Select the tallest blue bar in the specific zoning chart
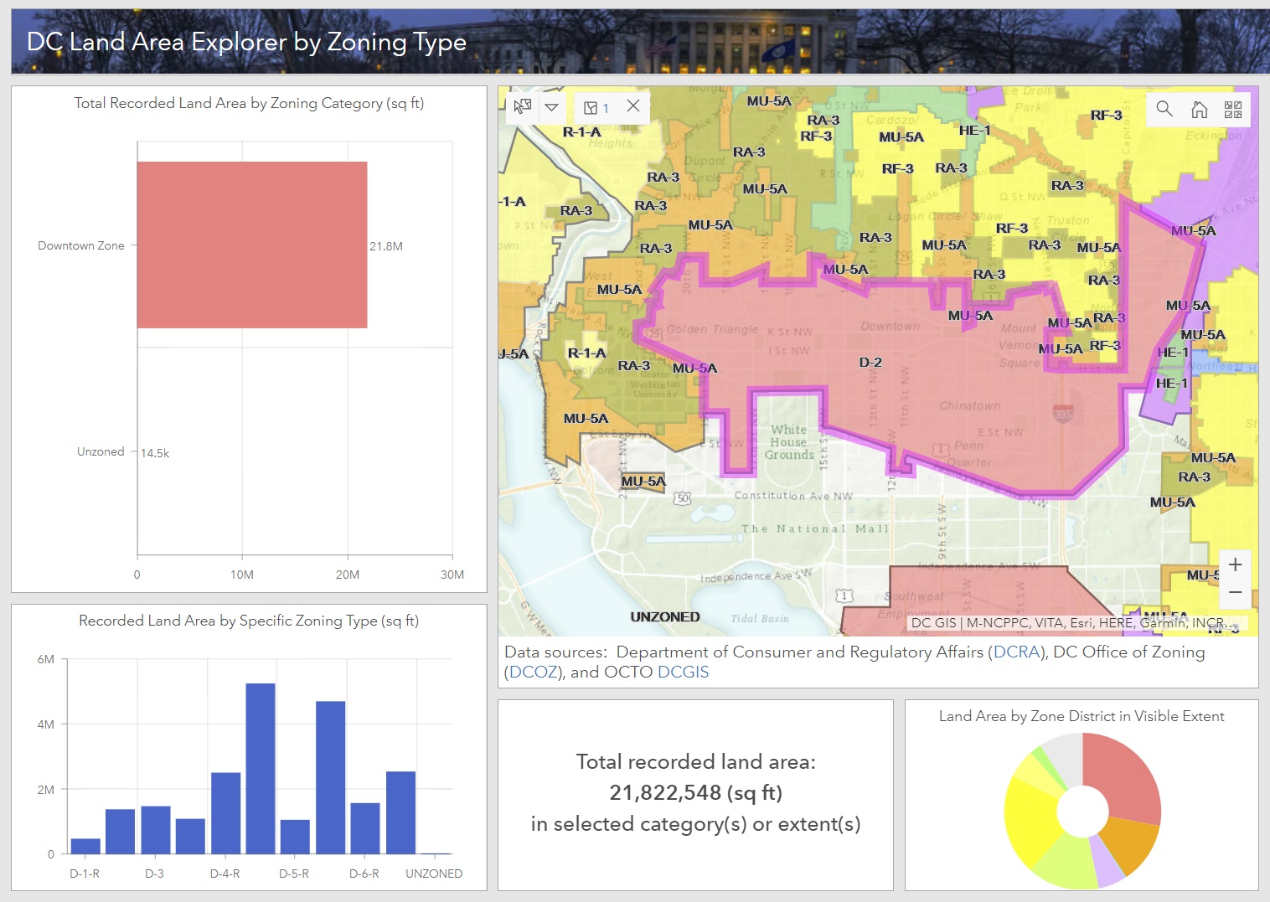 (x=261, y=768)
